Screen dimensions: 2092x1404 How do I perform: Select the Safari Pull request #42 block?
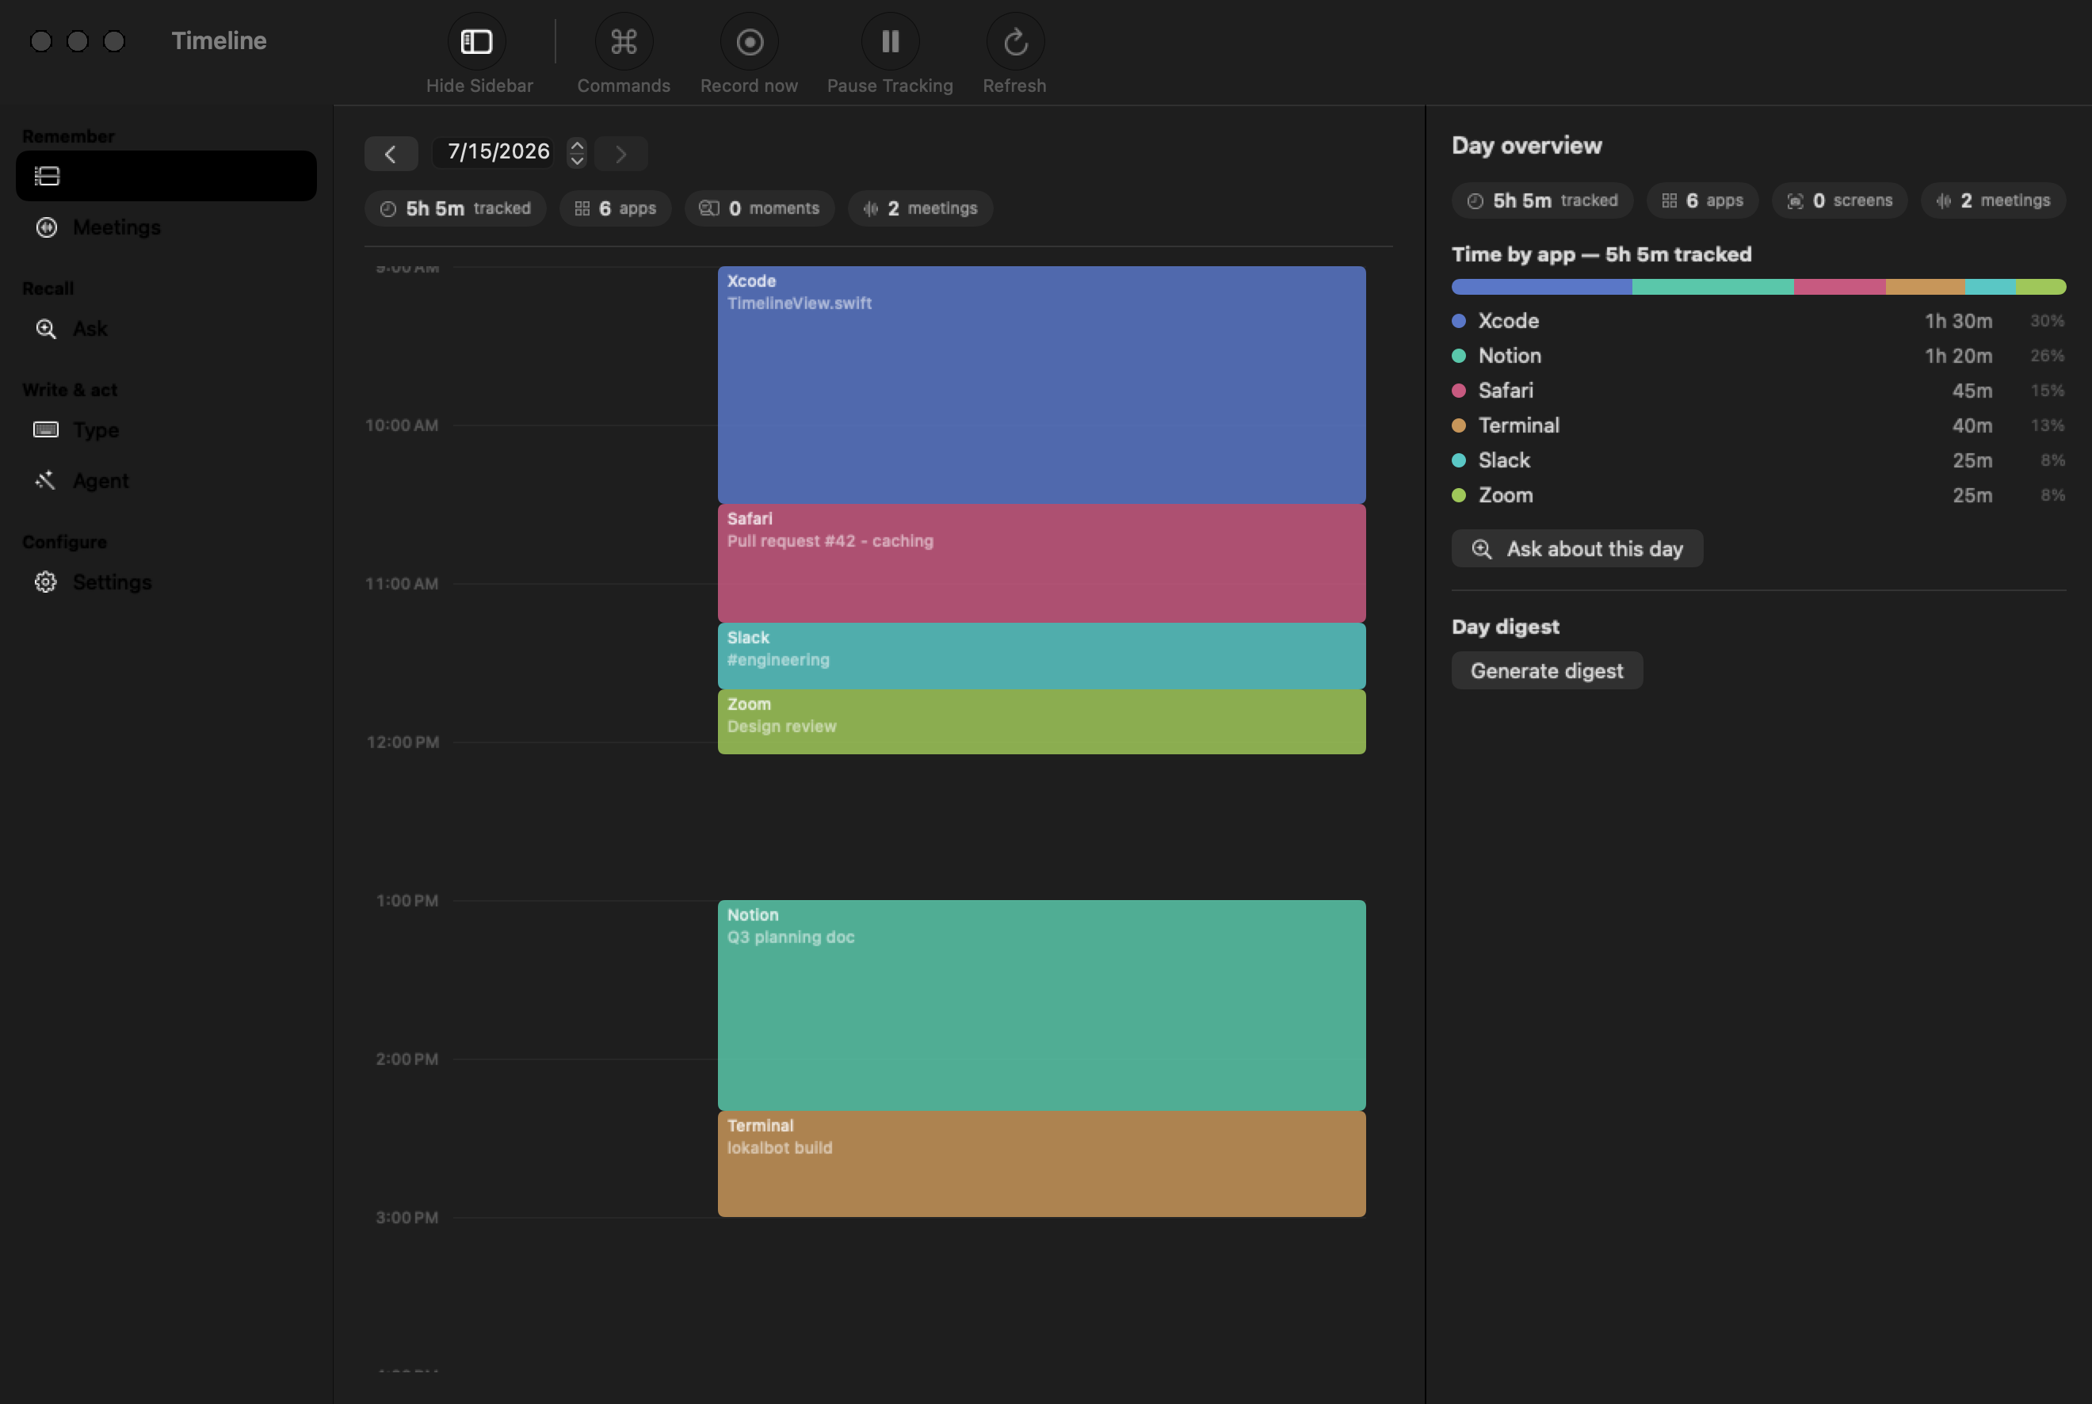point(1041,563)
